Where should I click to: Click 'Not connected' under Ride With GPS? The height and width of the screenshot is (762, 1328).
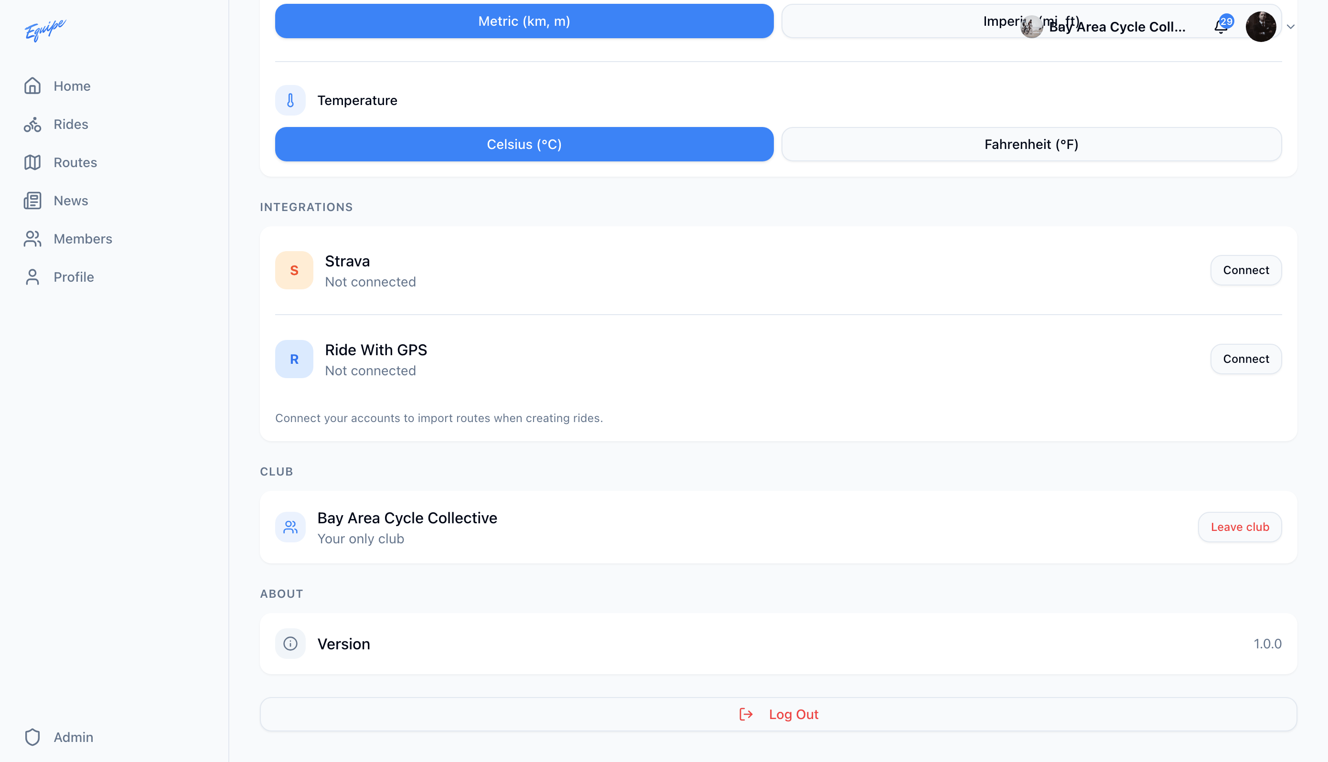[x=370, y=370]
